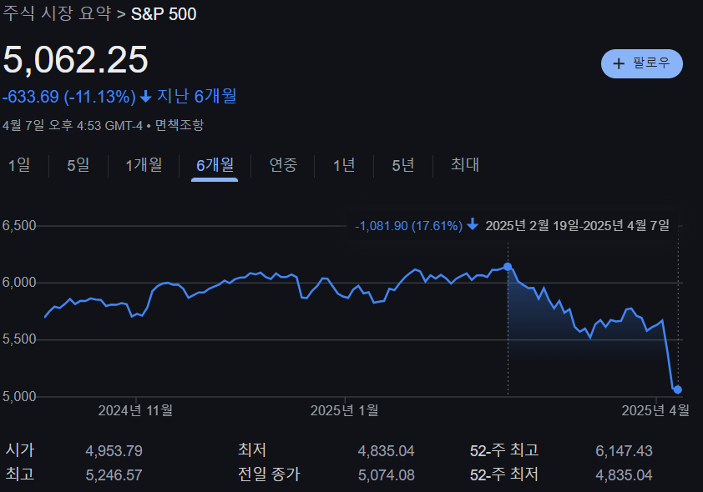The height and width of the screenshot is (492, 703).
Task: Click the down arrow beside 지난 6개월
Action: (146, 97)
